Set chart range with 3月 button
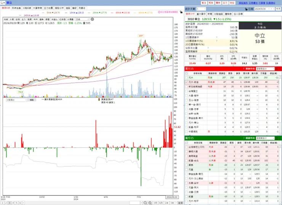282x205 pixels. pos(155,203)
